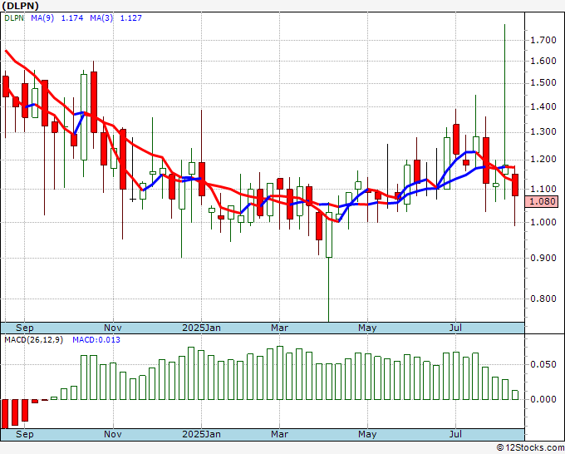Click the May label on MACD panel axis
Screen dimensions: 565x454
click(x=367, y=434)
